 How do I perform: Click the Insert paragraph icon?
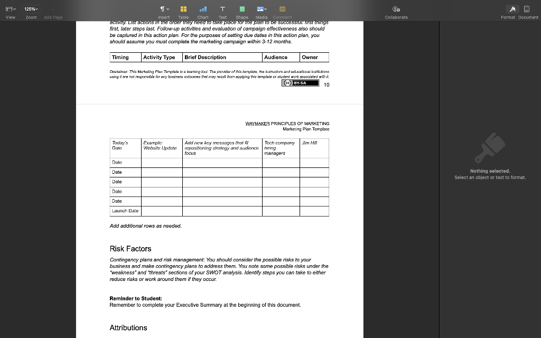[162, 9]
